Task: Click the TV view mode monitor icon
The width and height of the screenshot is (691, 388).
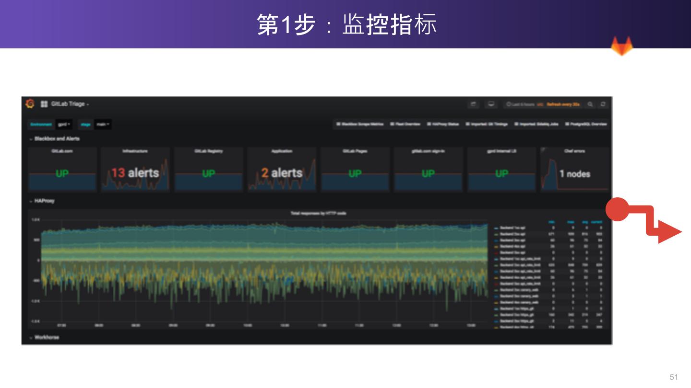Action: [491, 104]
